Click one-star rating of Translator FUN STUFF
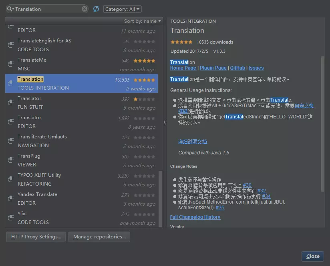This screenshot has width=330, height=266. 144,99
